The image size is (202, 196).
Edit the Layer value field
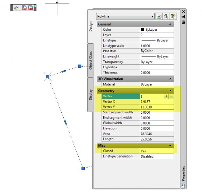pyautogui.click(x=157, y=35)
